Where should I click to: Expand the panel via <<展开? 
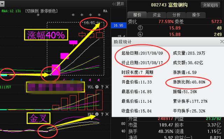118,4
